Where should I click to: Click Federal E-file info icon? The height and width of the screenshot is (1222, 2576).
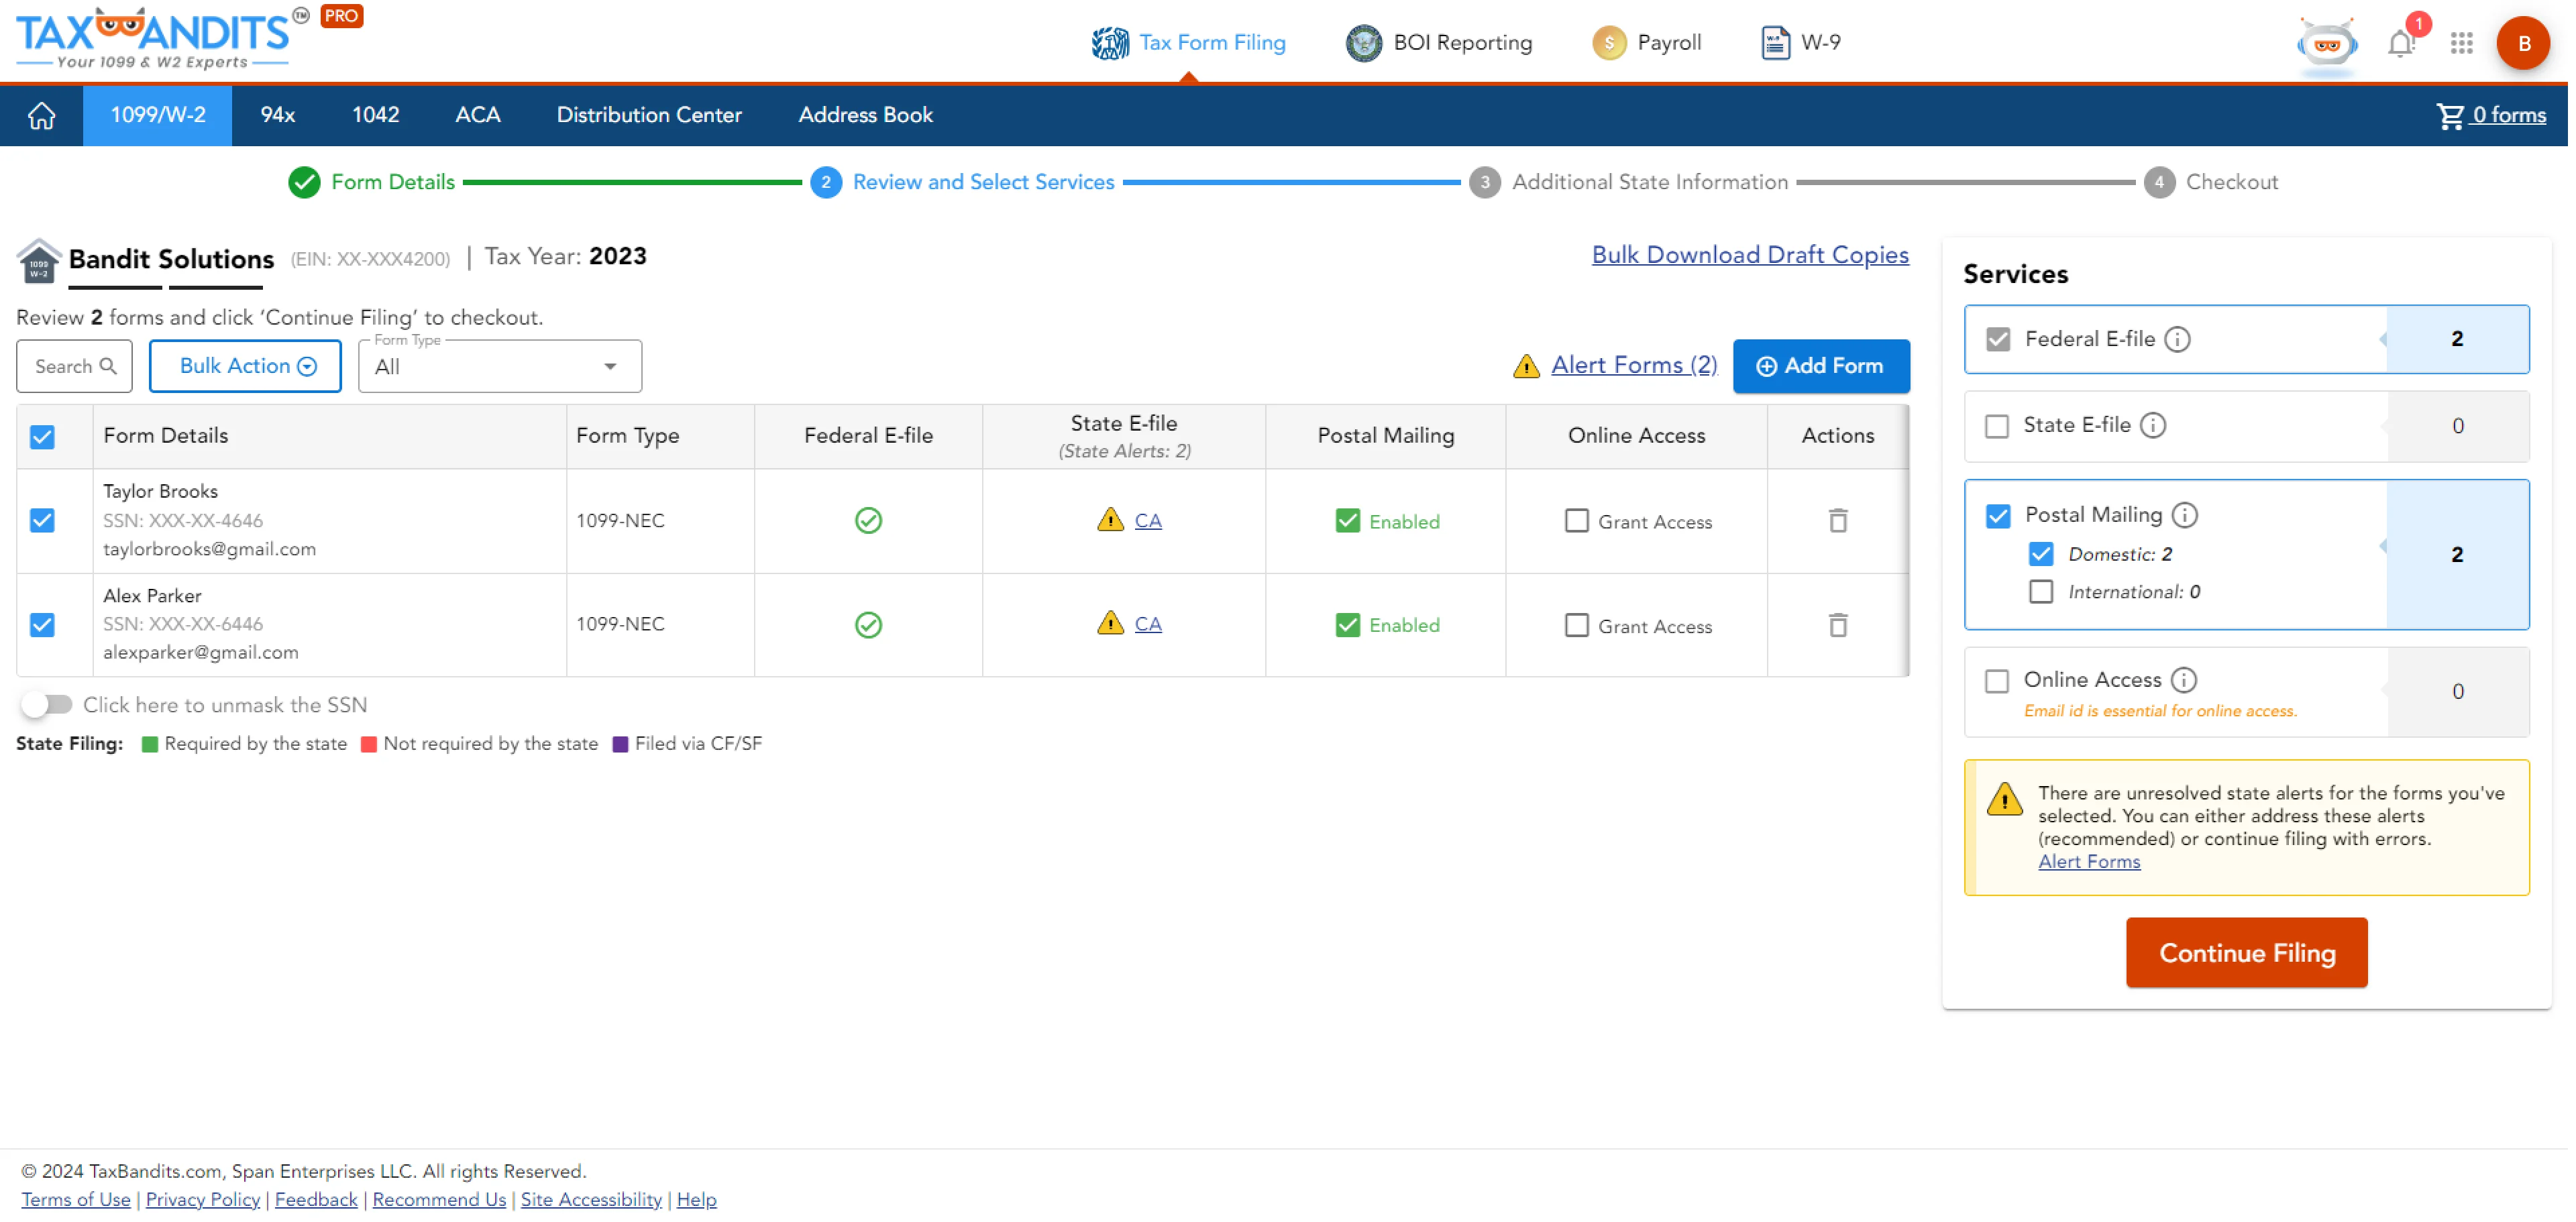click(x=2177, y=340)
